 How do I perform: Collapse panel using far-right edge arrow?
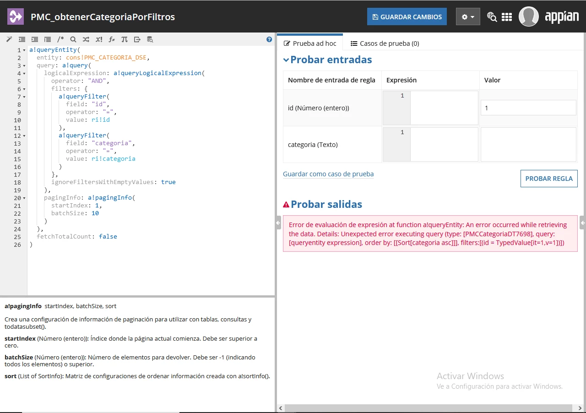click(x=582, y=223)
